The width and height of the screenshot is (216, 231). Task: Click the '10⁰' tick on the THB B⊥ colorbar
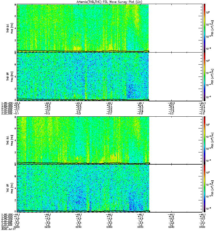(x=208, y=13)
